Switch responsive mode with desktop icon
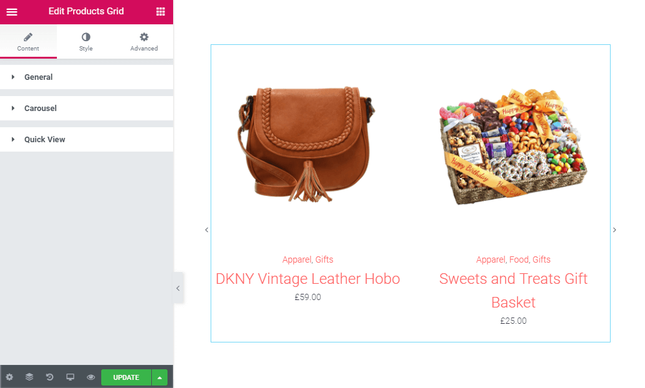This screenshot has width=645, height=388. [x=71, y=377]
